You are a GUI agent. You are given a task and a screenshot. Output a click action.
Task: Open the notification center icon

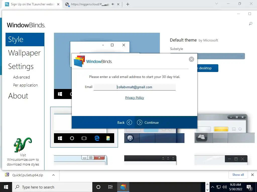point(249,187)
